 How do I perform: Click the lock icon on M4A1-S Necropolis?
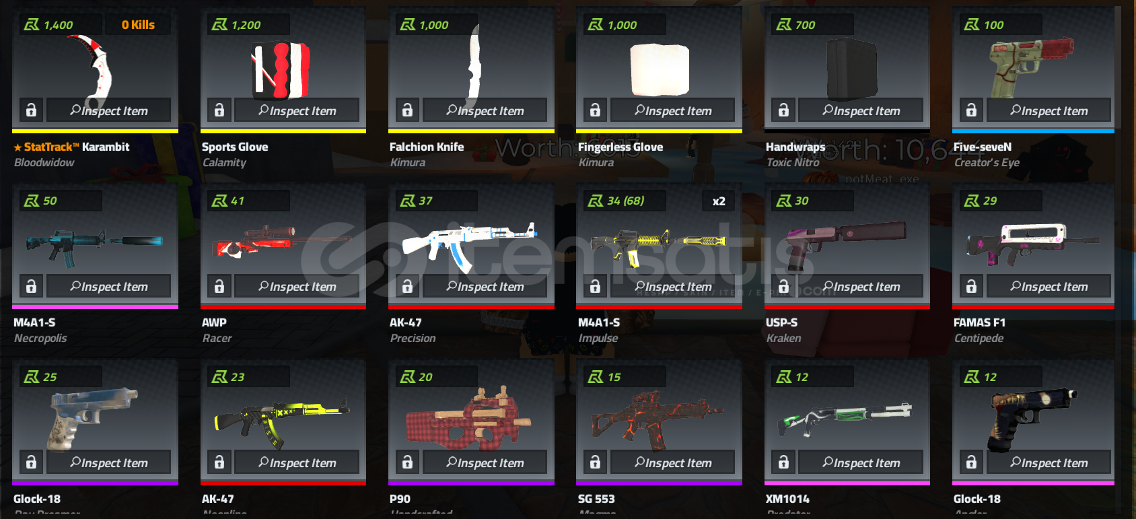(x=31, y=286)
